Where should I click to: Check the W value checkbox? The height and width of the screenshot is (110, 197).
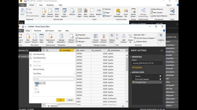[x=36, y=92]
